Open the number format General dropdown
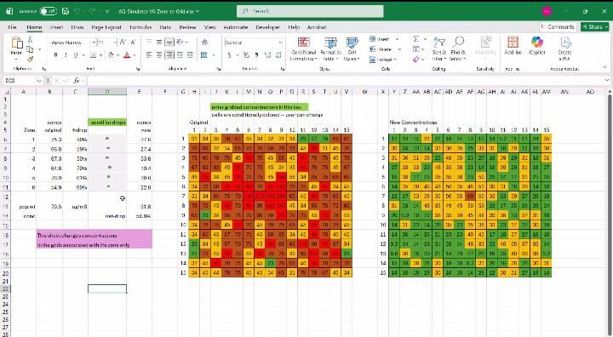This screenshot has height=337, width=613. 280,43
